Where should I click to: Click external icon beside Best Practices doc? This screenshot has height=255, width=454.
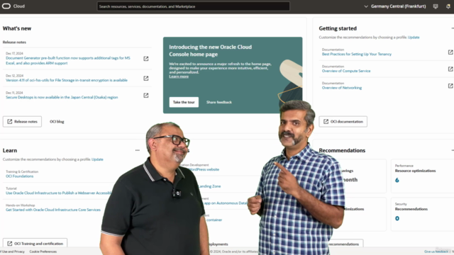[x=450, y=52]
